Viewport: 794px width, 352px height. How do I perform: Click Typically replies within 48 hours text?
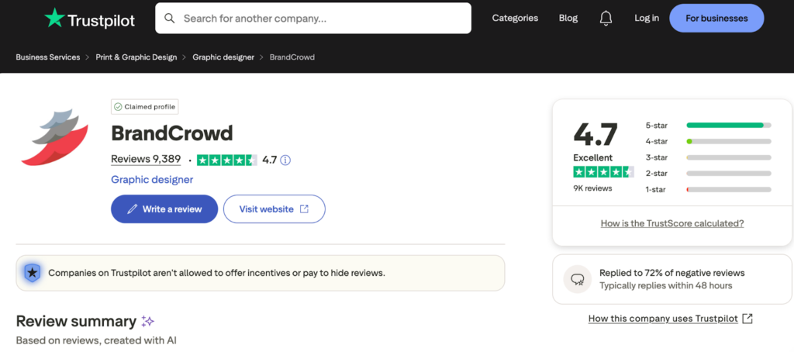(666, 285)
